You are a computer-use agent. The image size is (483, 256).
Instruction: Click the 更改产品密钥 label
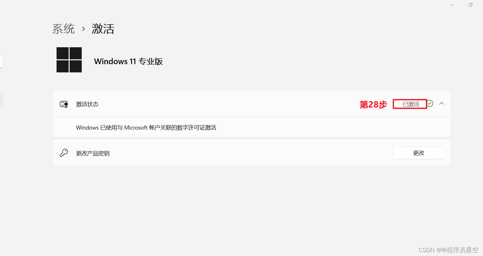click(x=93, y=153)
